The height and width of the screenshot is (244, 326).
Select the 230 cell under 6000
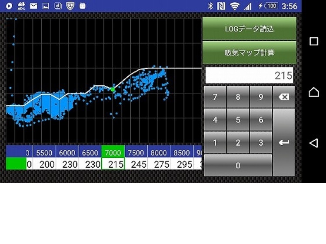(x=67, y=164)
